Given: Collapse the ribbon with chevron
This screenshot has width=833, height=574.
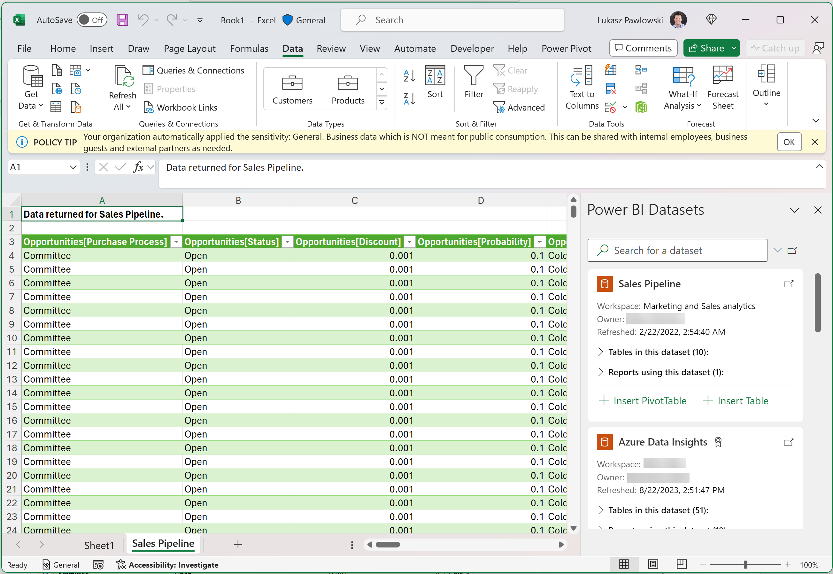Looking at the screenshot, I should coord(816,120).
